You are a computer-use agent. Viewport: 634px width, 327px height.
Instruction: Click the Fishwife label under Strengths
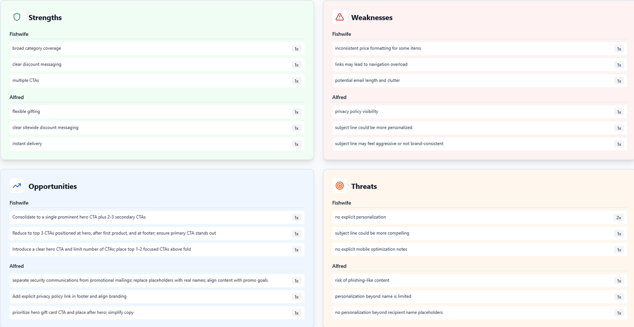pyautogui.click(x=19, y=34)
